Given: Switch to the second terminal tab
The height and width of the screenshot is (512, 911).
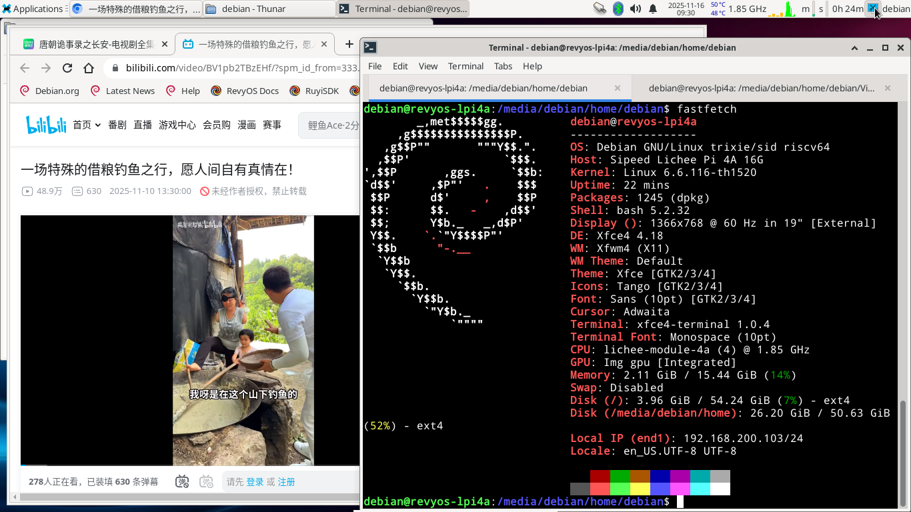Looking at the screenshot, I should pyautogui.click(x=761, y=88).
